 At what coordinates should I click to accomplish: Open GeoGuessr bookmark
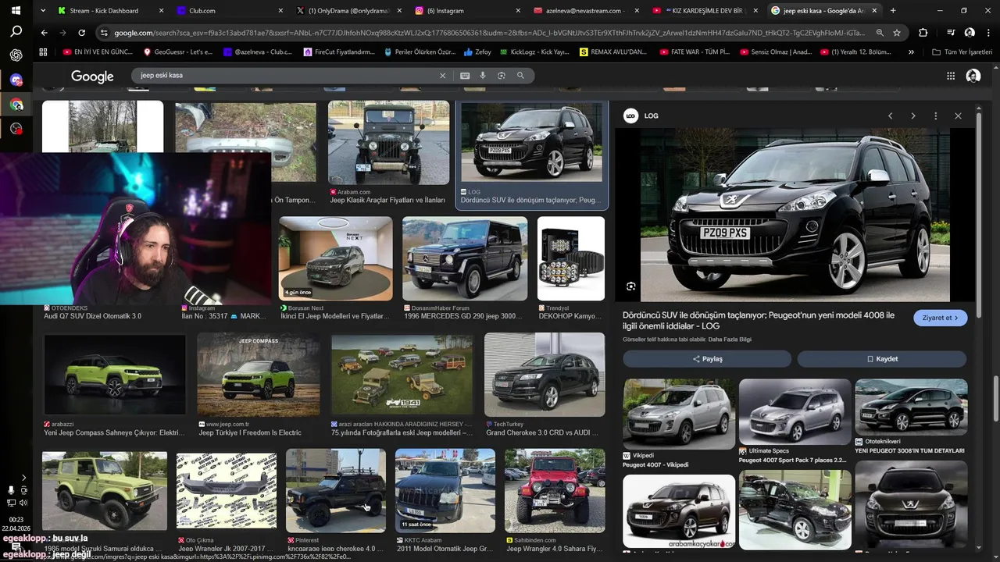[x=178, y=52]
